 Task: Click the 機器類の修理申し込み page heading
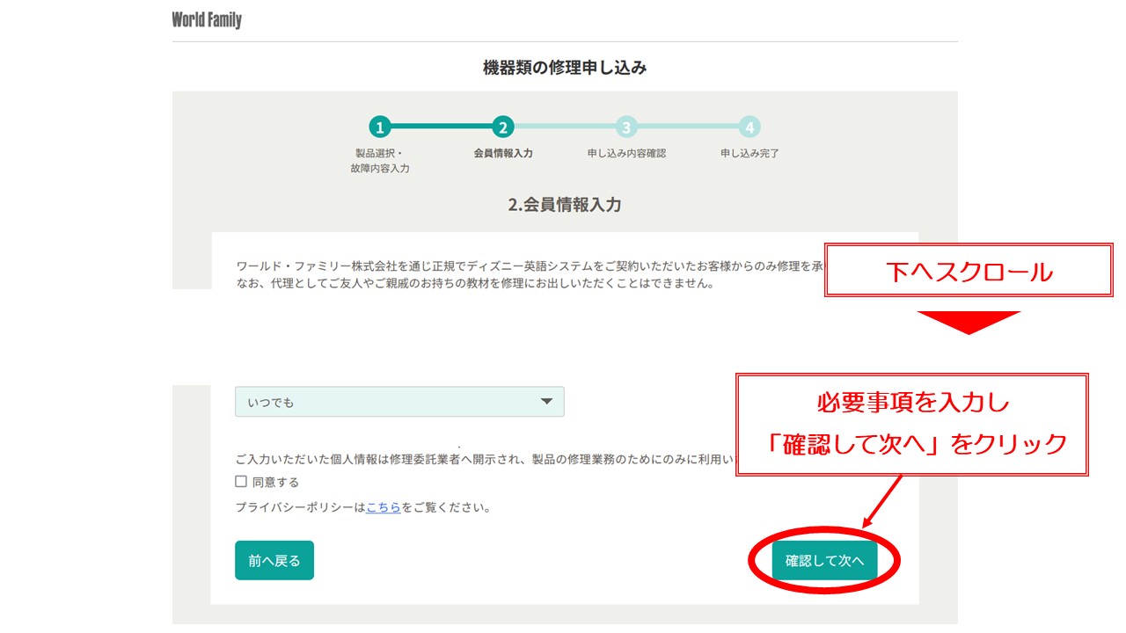click(565, 68)
